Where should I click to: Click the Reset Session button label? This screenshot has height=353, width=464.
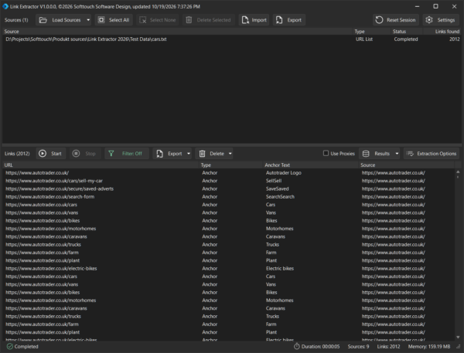(401, 20)
